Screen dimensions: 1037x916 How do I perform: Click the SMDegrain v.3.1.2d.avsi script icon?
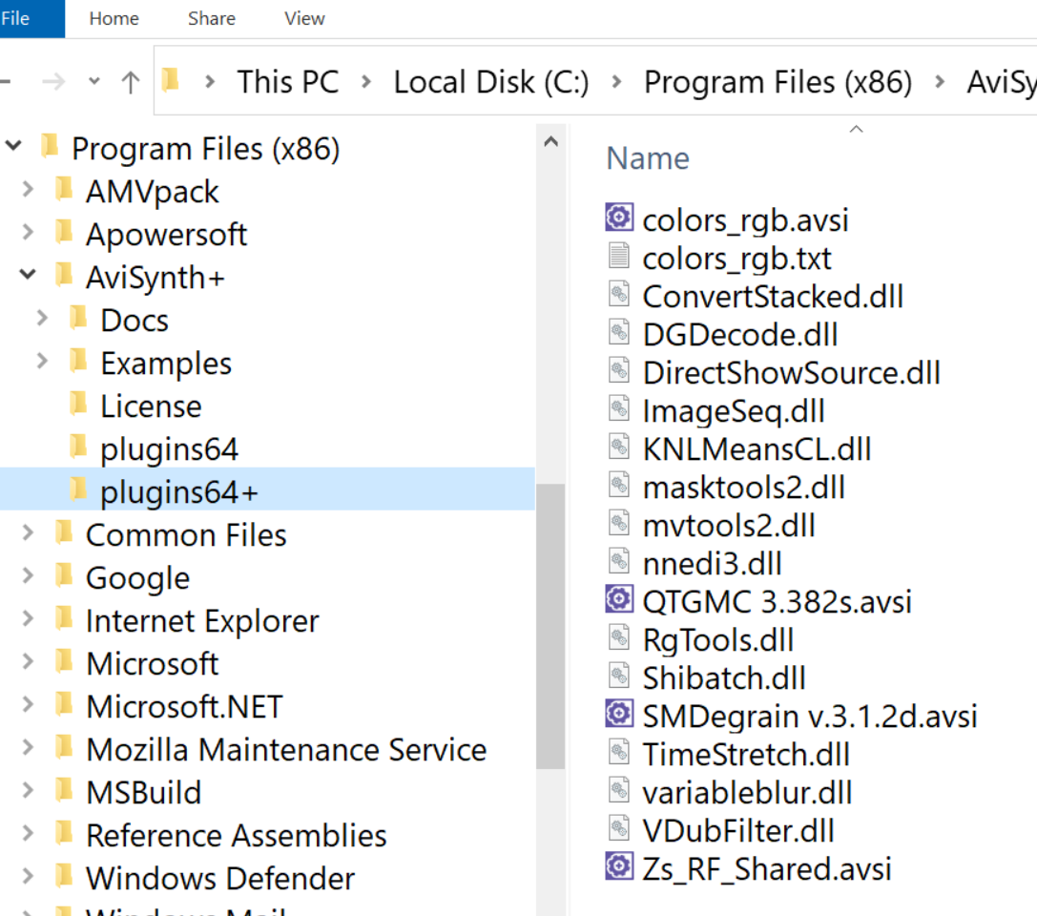(619, 714)
